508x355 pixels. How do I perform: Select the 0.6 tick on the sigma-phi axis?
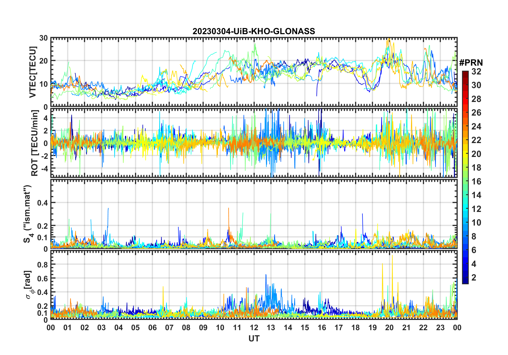coord(43,278)
